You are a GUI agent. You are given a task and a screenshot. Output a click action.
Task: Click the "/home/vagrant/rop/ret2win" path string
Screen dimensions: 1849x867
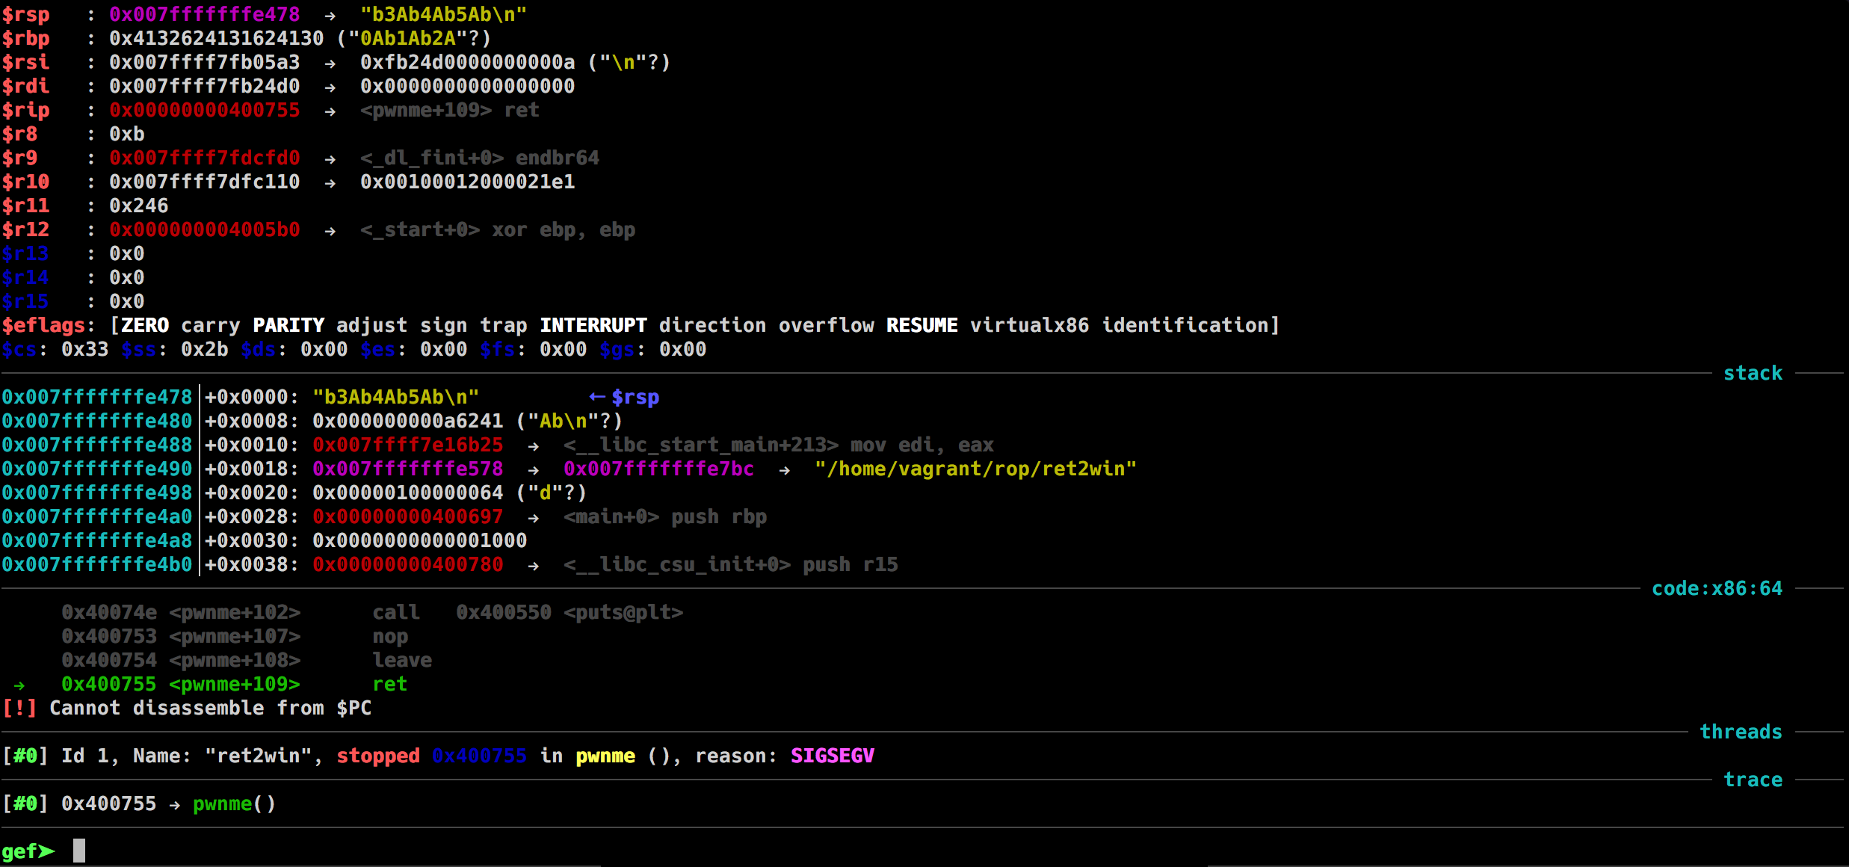(975, 469)
